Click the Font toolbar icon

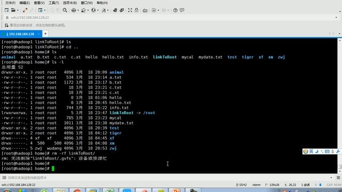tap(104, 10)
